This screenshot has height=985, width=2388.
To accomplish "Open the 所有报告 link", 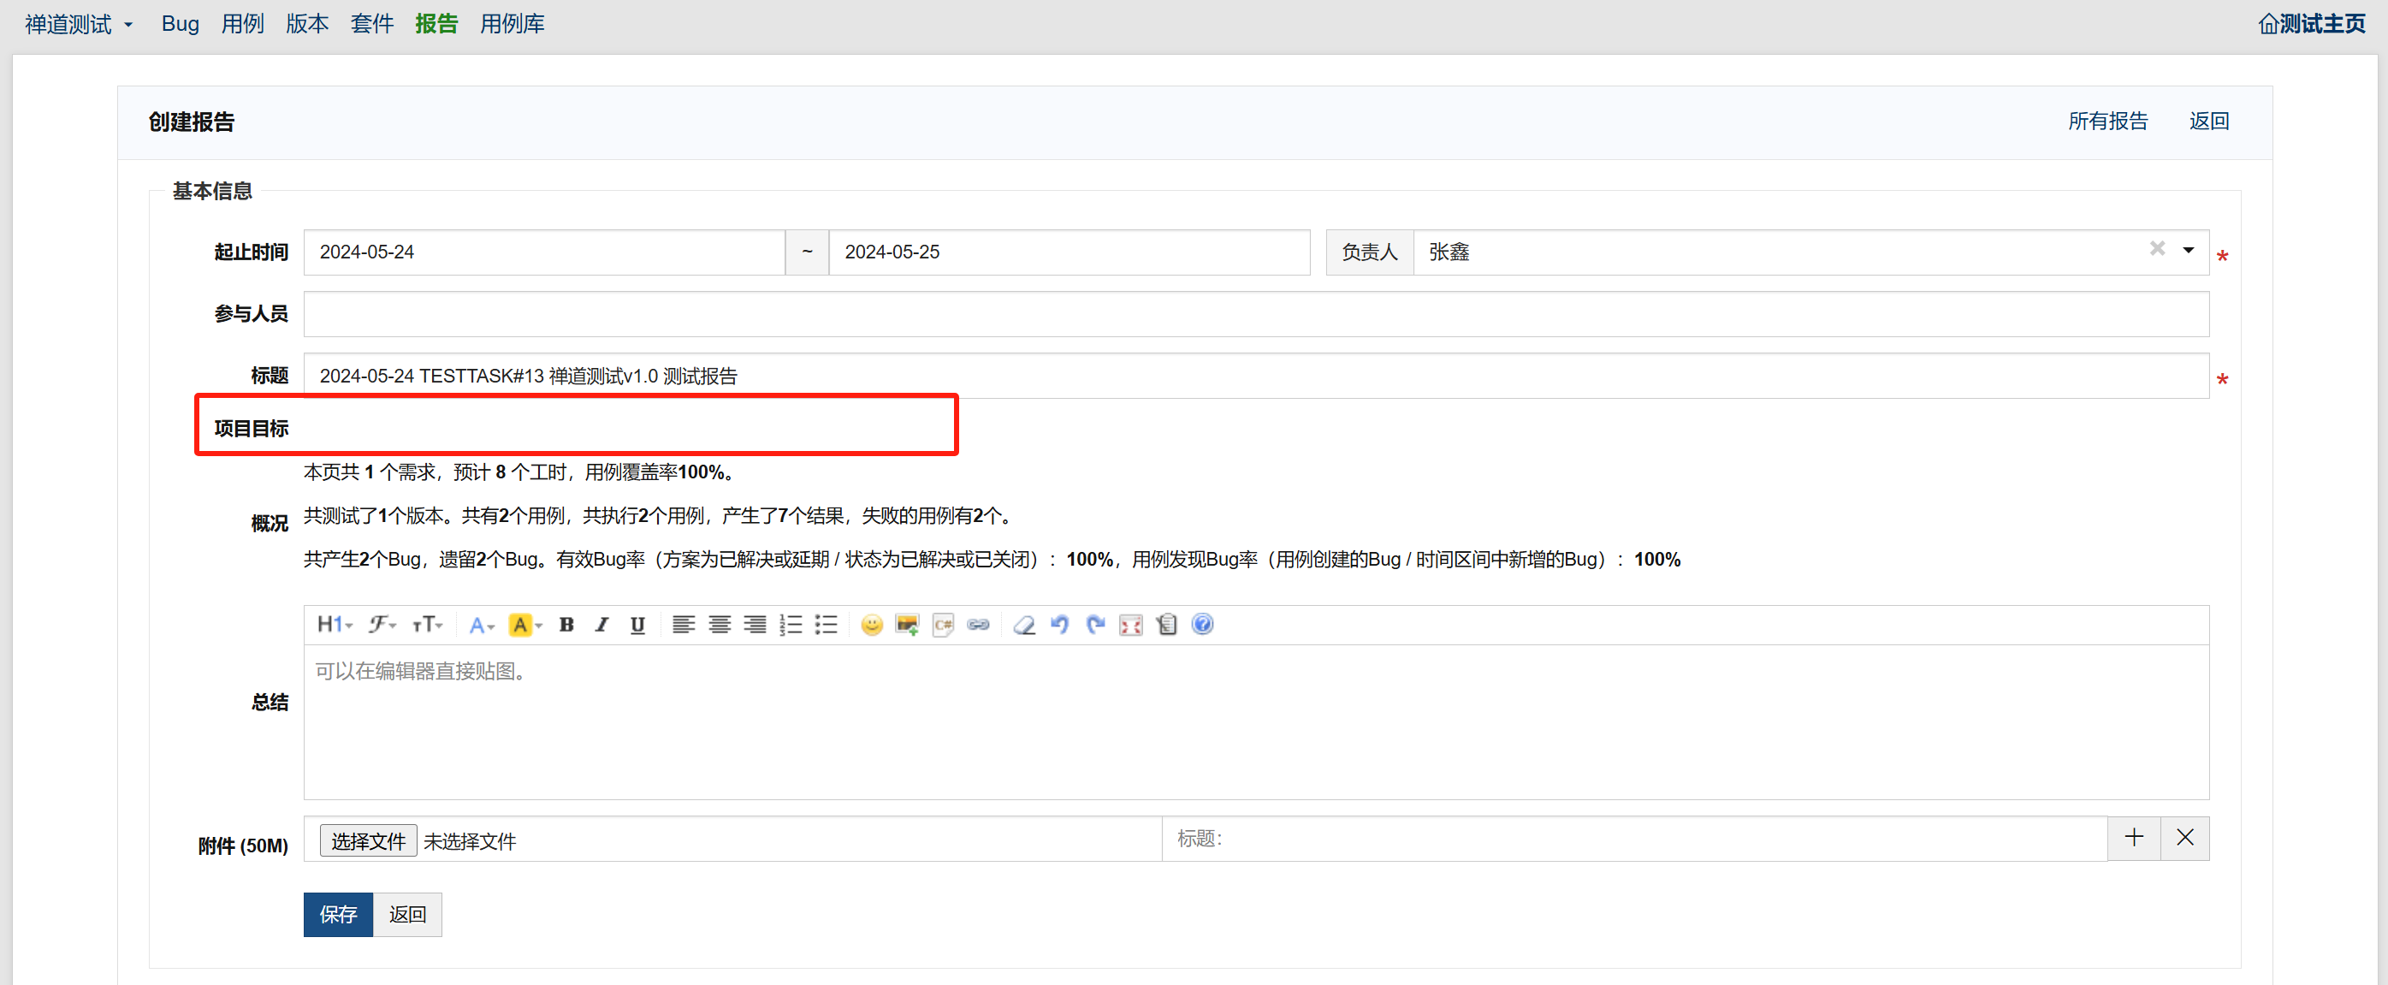I will pos(2107,122).
